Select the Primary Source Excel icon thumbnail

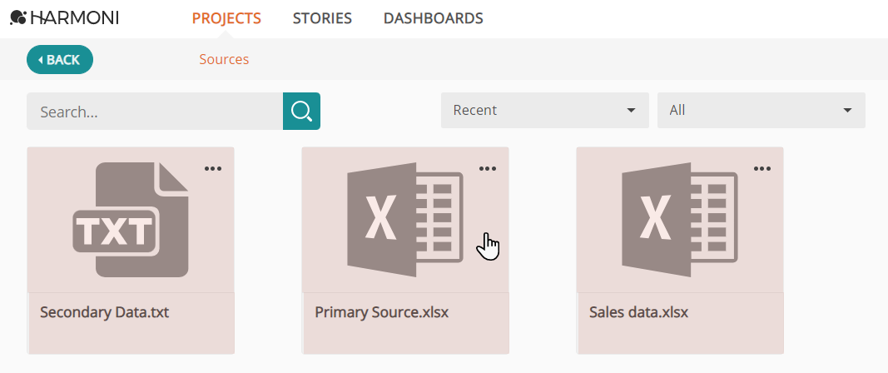pyautogui.click(x=405, y=220)
